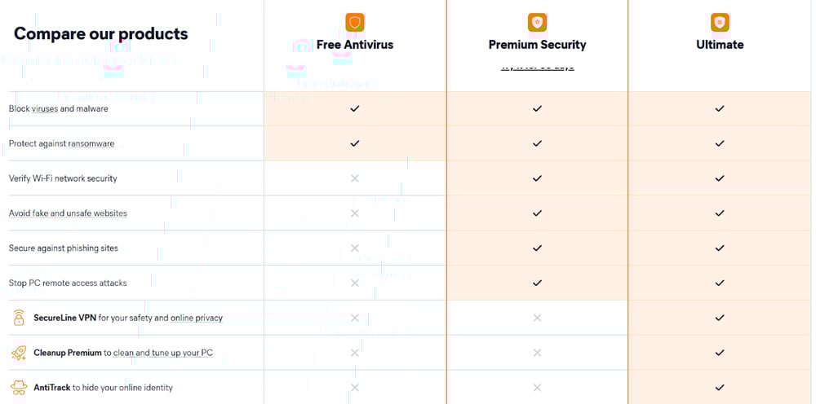Click the Cleanup Premium rocket icon
Image resolution: width=816 pixels, height=404 pixels.
[x=19, y=353]
